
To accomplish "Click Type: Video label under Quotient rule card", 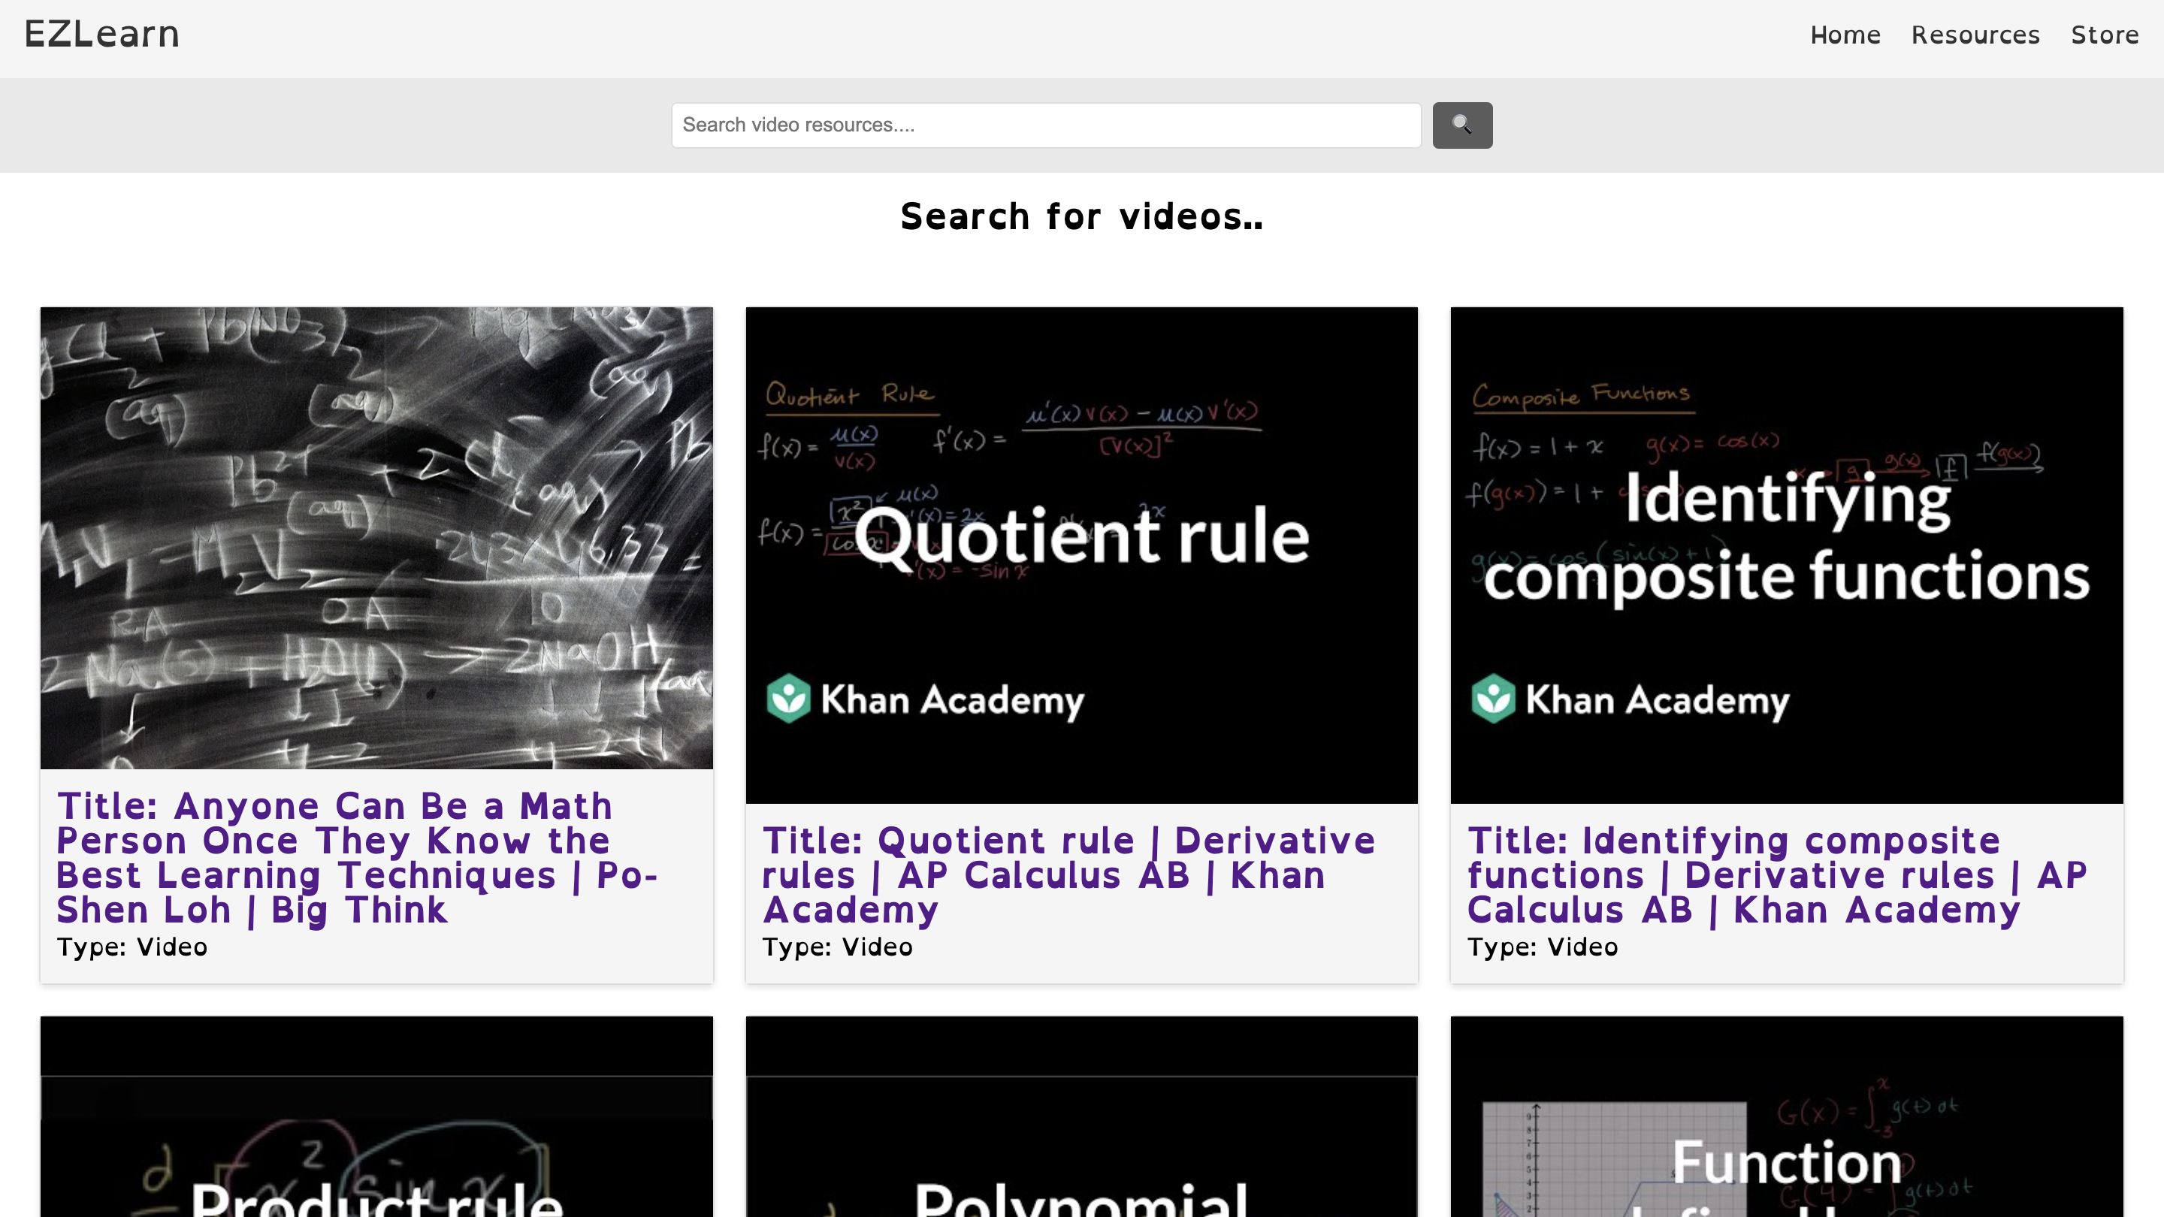I will [837, 947].
